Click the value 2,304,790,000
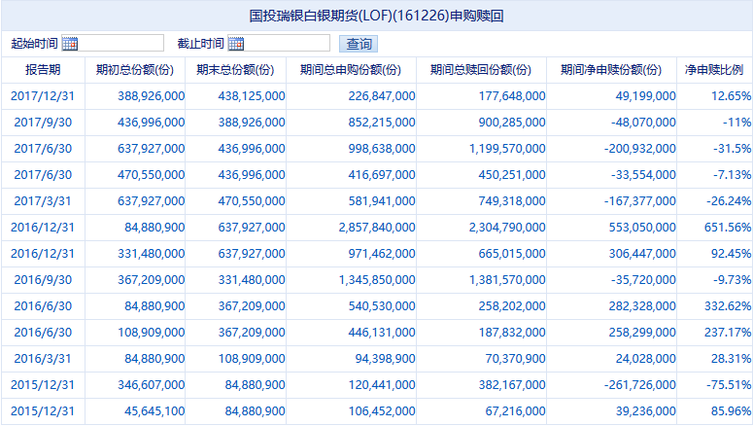Viewport: 753px width, 426px height. pyautogui.click(x=507, y=228)
